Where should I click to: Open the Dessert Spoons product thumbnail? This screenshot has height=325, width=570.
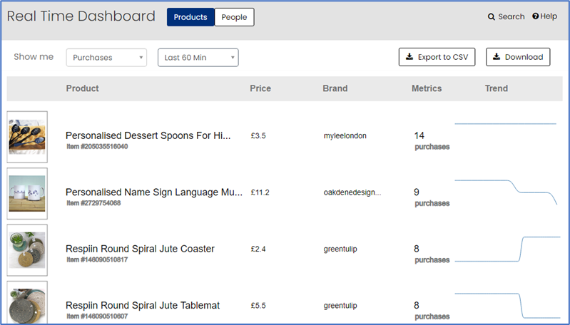click(27, 137)
